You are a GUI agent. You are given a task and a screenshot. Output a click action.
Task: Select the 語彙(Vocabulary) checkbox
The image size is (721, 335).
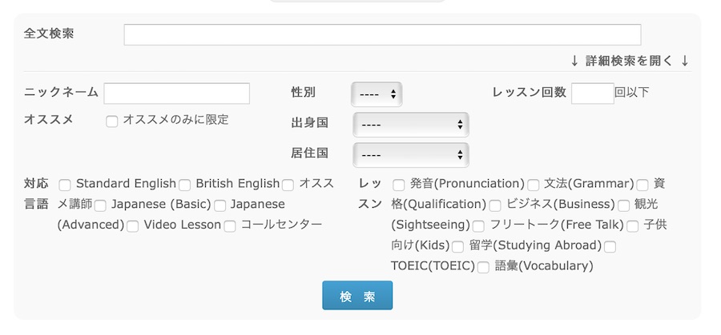[483, 268]
